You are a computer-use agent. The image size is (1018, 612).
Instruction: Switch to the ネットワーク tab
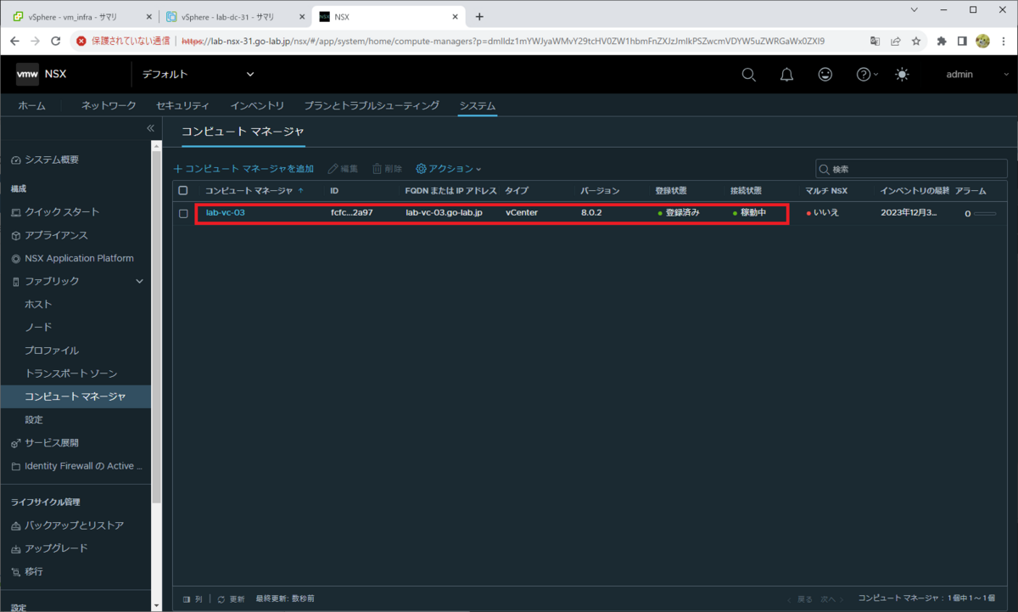[x=109, y=105]
